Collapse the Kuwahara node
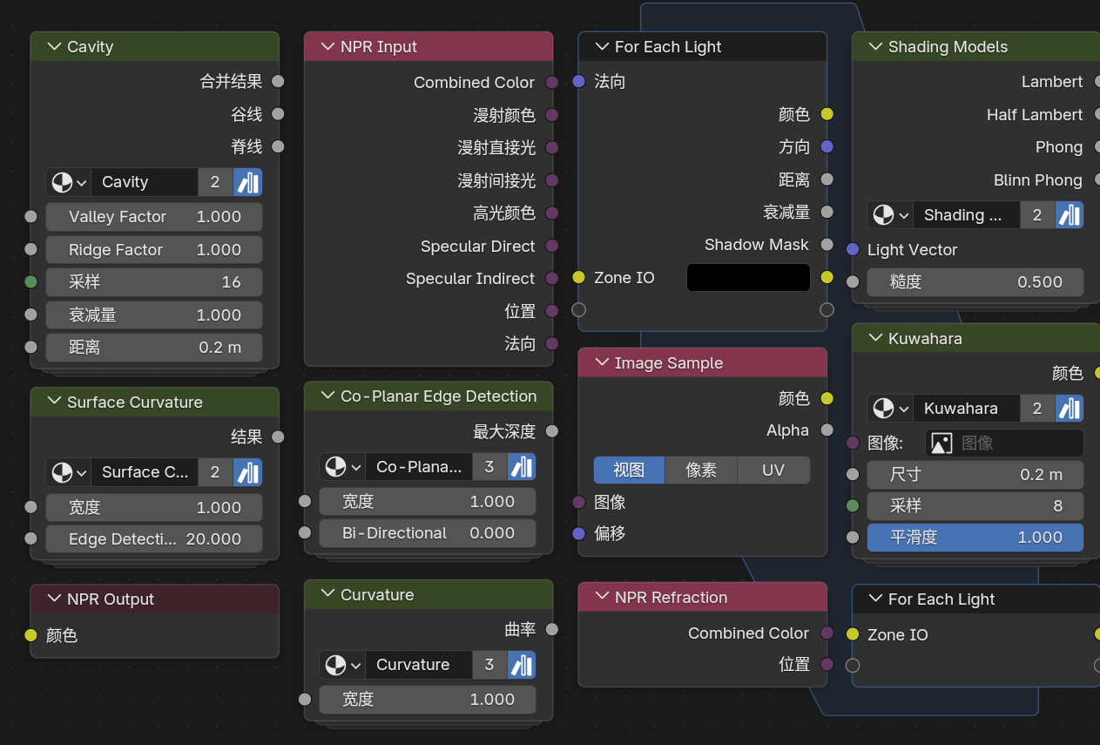1100x745 pixels. point(875,339)
